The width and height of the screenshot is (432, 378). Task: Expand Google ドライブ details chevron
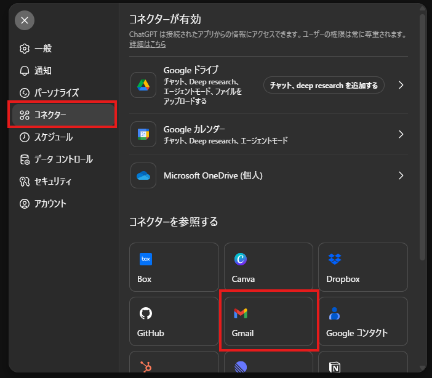tap(401, 85)
